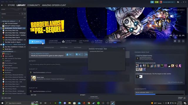188x105 pixels.
Task: Open the cloud status icon
Action: coord(63,41)
